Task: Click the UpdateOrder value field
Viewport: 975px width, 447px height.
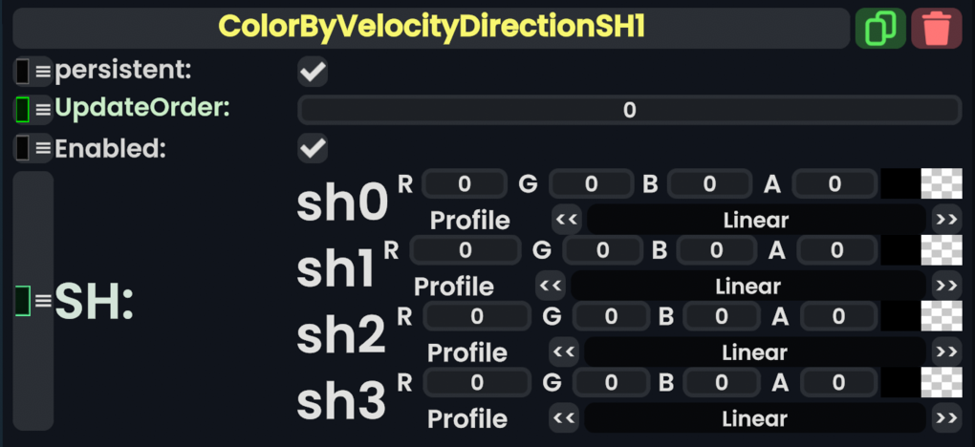Action: coord(629,110)
